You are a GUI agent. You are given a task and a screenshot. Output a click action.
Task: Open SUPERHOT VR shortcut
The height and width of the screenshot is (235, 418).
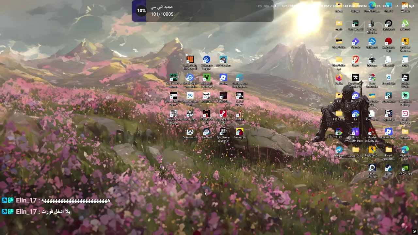click(206, 113)
